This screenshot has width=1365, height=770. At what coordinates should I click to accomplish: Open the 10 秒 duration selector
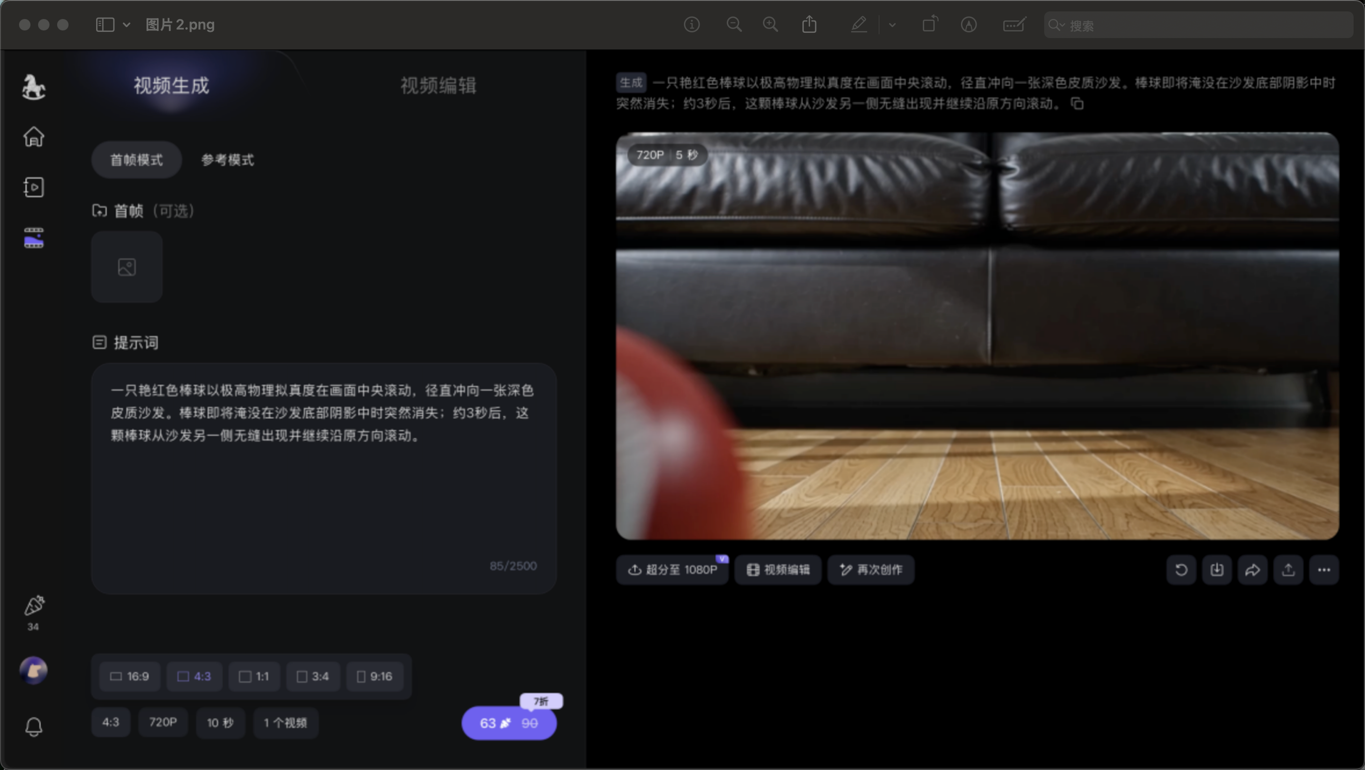(220, 722)
